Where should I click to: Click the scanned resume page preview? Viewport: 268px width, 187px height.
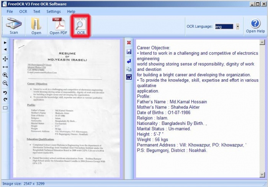point(67,108)
